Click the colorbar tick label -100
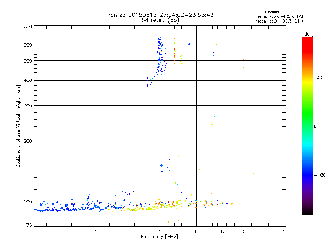Viewport: 336px width, 252px height. point(320,175)
